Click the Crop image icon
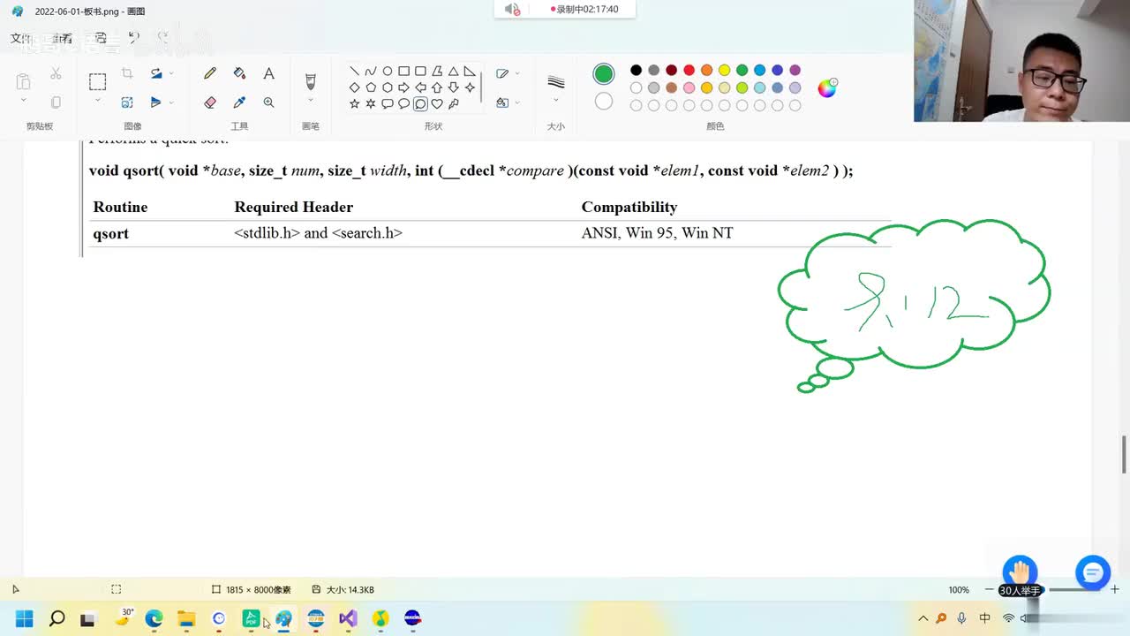The height and width of the screenshot is (636, 1130). [127, 73]
